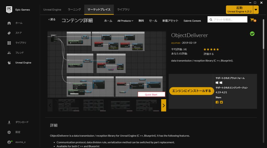Click the 詳細 section heading

tap(54, 125)
